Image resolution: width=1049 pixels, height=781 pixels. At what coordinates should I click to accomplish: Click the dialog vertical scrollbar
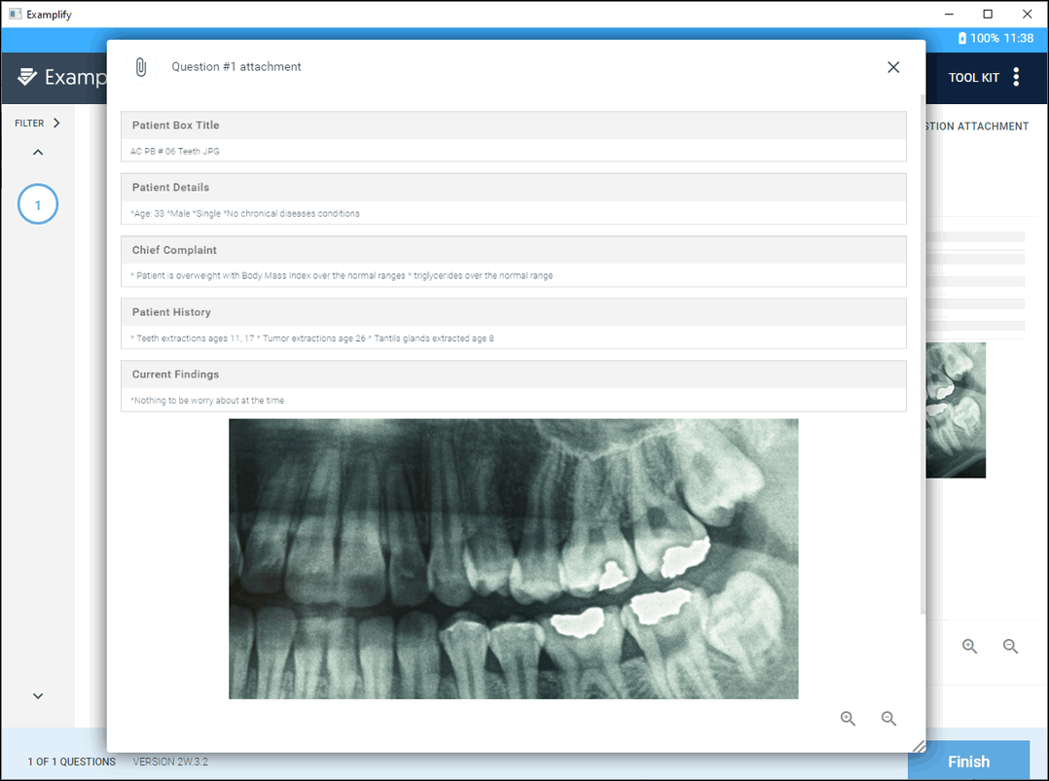923,354
